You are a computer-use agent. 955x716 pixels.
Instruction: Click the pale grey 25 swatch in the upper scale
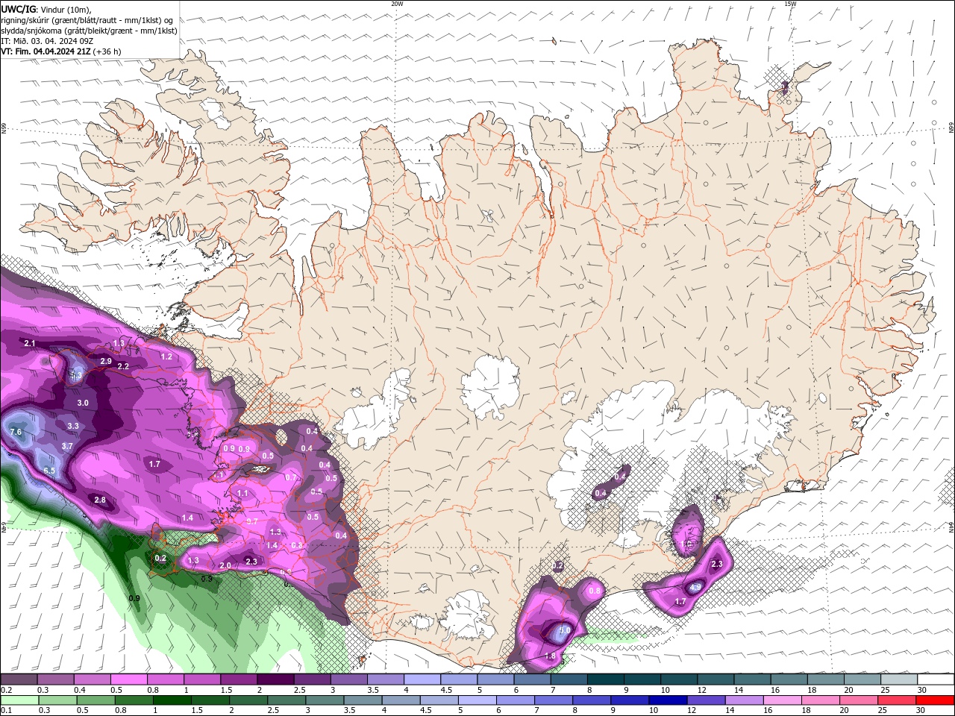[899, 679]
